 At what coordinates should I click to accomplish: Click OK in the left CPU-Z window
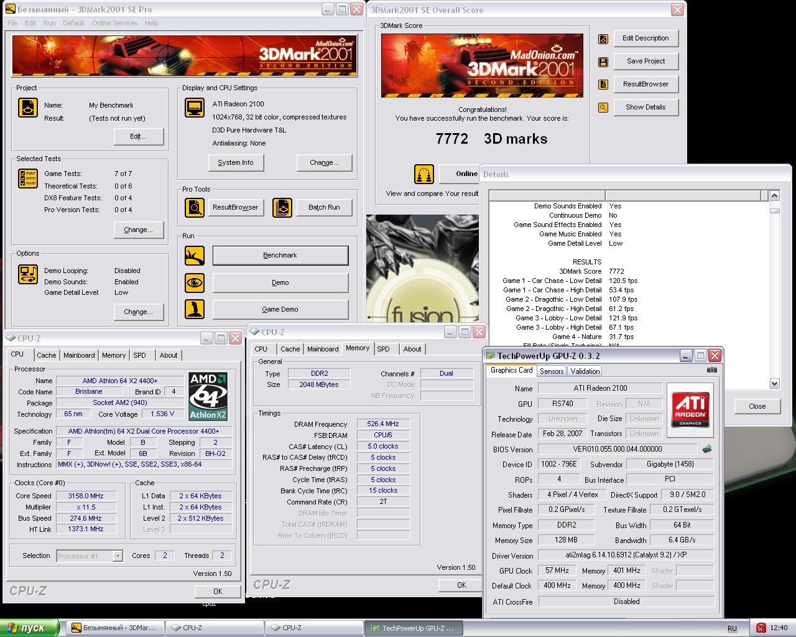pyautogui.click(x=218, y=592)
